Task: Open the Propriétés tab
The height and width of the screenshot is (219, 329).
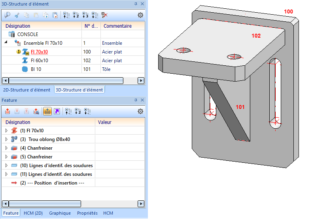Action: (x=87, y=213)
